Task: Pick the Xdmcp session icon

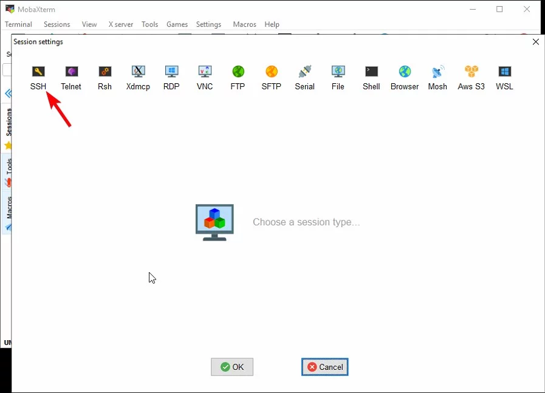Action: point(138,78)
